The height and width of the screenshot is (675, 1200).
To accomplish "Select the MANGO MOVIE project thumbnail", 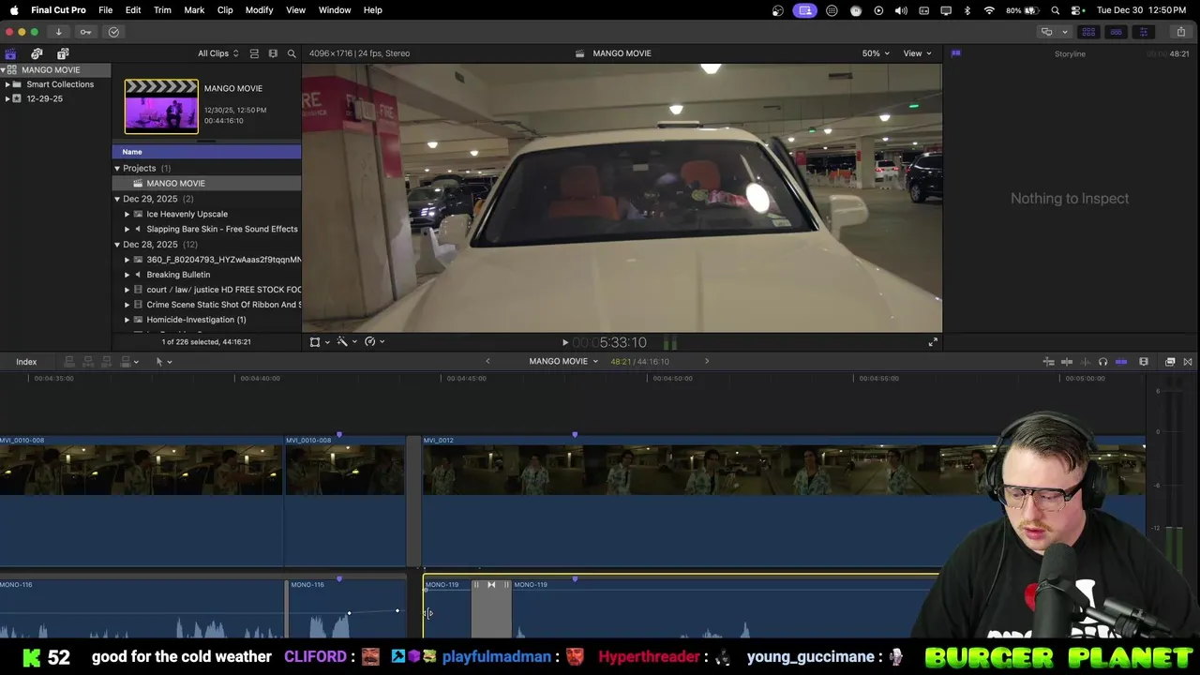I will 161,107.
